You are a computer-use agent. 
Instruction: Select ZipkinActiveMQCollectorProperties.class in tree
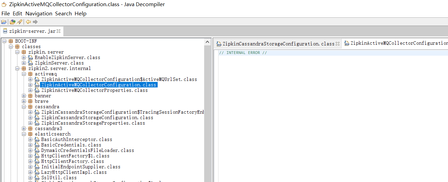(x=94, y=90)
